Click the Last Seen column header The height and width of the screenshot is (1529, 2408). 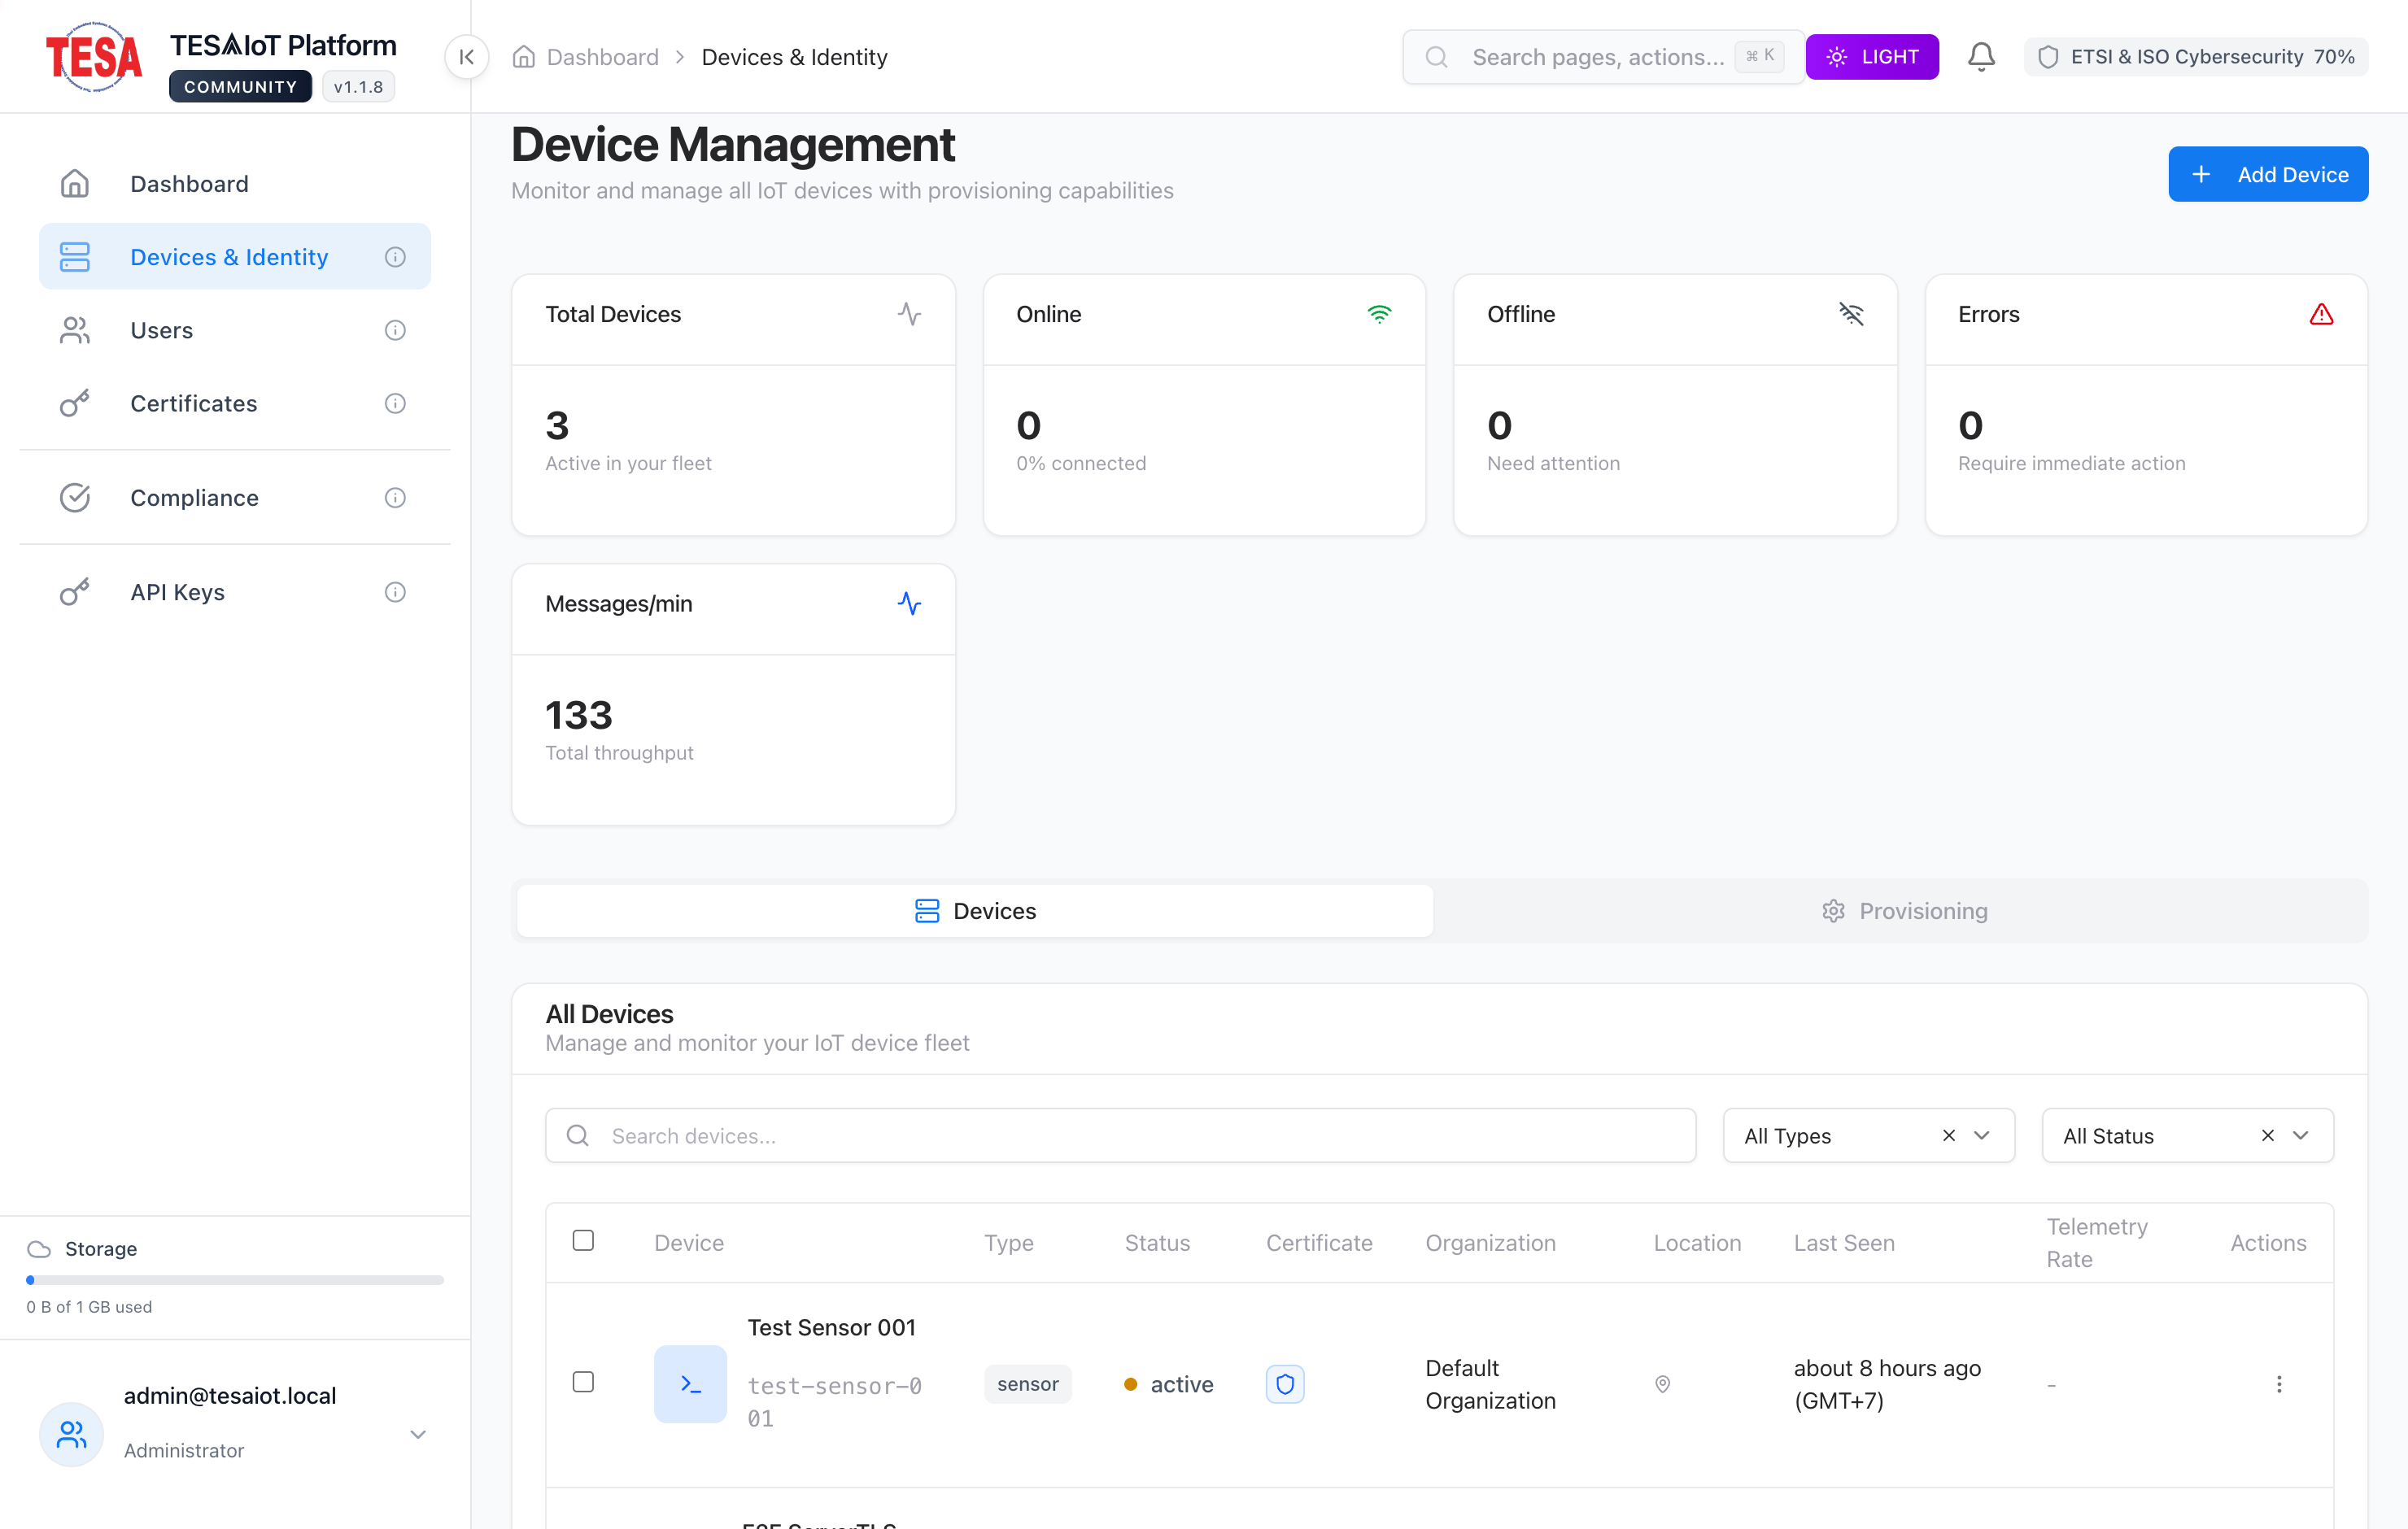coord(1844,1243)
